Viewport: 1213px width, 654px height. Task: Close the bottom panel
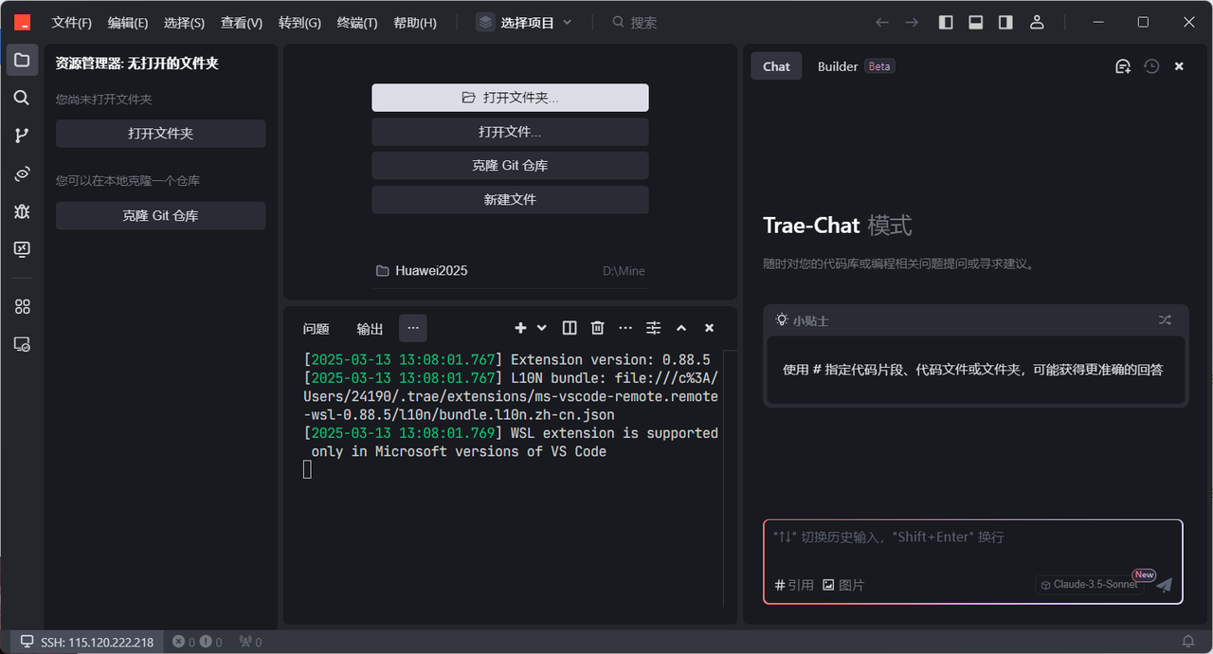click(709, 328)
